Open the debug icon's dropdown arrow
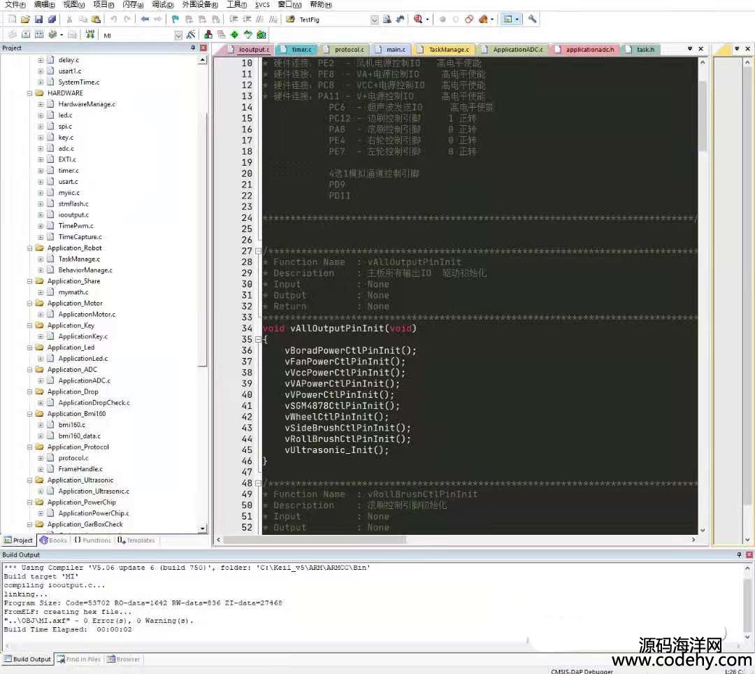Image resolution: width=755 pixels, height=674 pixels. pyautogui.click(x=428, y=20)
